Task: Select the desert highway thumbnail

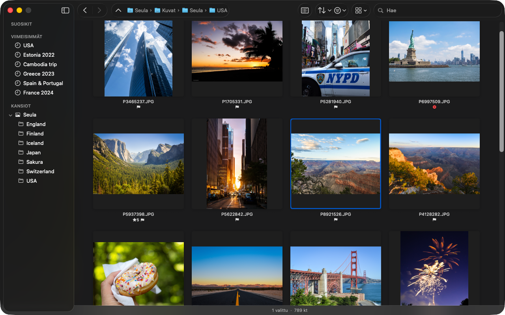Action: 237,276
